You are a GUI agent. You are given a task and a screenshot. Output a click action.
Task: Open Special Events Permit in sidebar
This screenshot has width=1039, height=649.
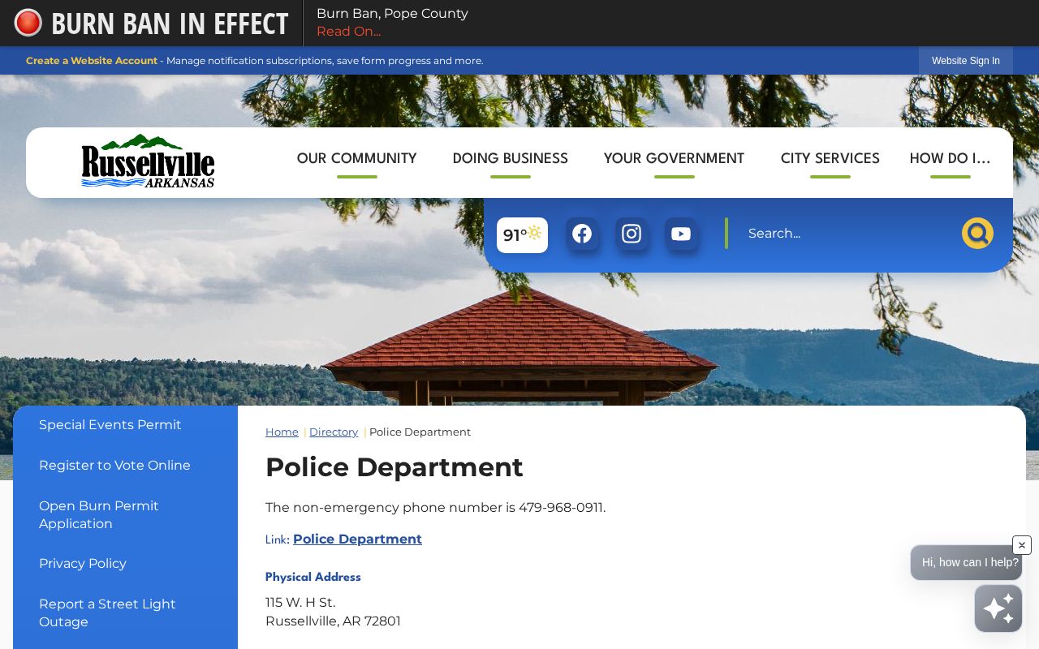[110, 425]
